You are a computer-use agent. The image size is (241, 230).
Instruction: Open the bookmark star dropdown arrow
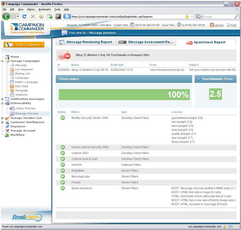pyautogui.click(x=192, y=17)
